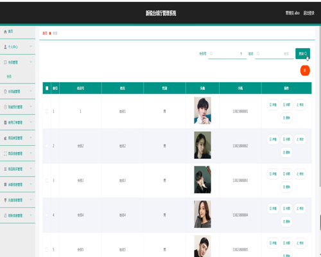Click the person icon for 个人中心
Image resolution: width=321 pixels, height=257 pixels.
(x=5, y=47)
